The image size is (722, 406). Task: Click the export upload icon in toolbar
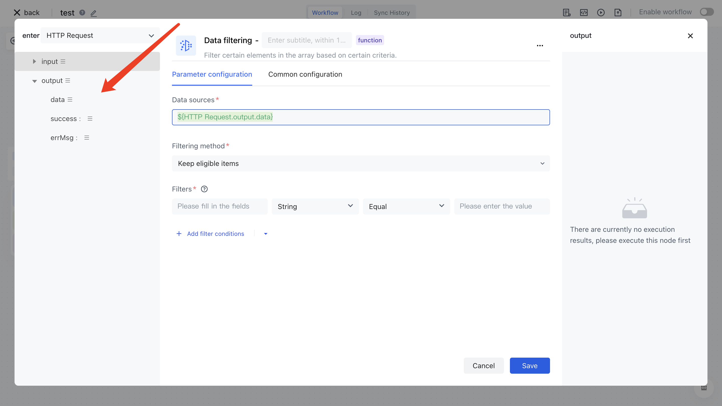pos(618,13)
